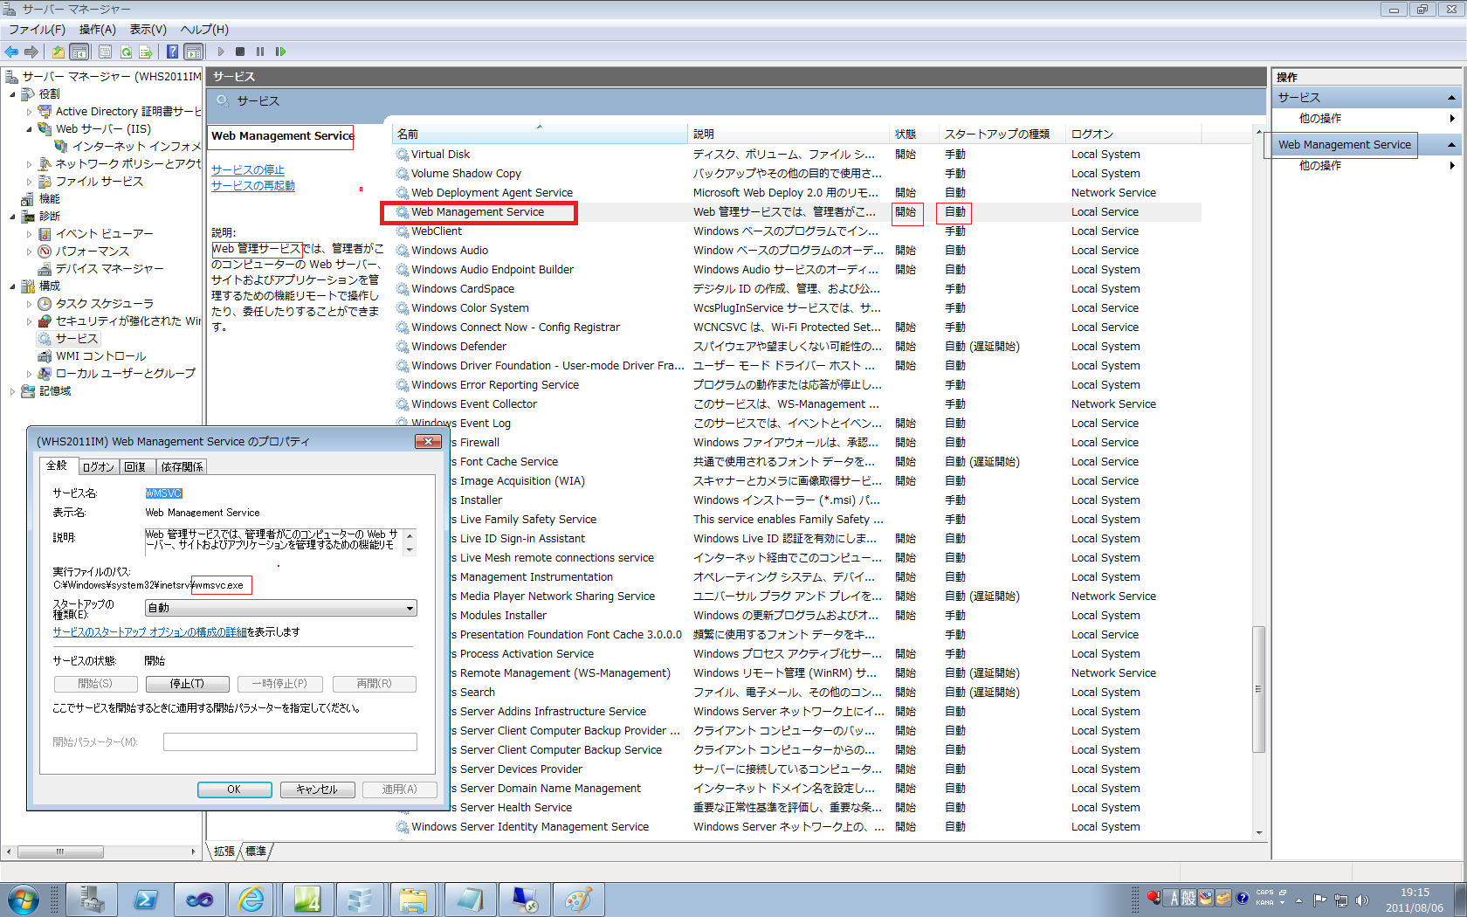
Task: Click the サービスの再起動 link
Action: tap(251, 184)
